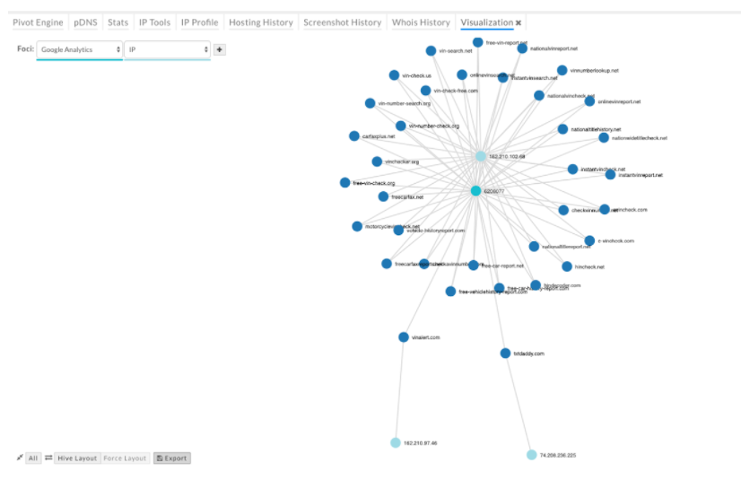Select the nationalvinreport.net node
Screen dimensions: 741x497
click(x=522, y=48)
